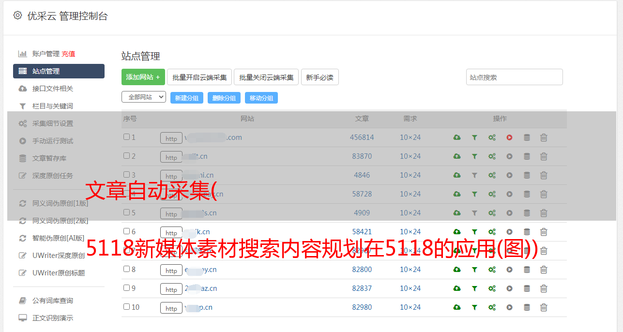Image resolution: width=623 pixels, height=332 pixels.
Task: Click the trash icon in row 2
Action: coord(544,156)
